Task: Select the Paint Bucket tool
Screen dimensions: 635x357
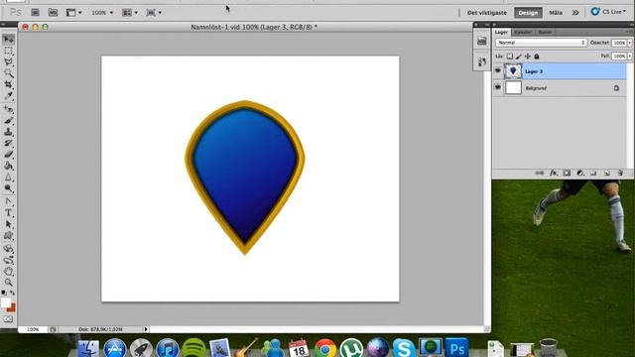Action: pyautogui.click(x=9, y=166)
